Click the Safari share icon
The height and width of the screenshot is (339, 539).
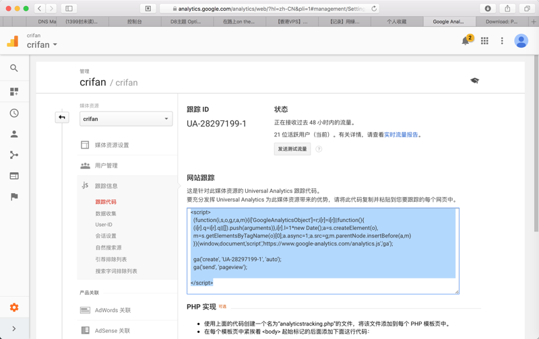coord(507,9)
